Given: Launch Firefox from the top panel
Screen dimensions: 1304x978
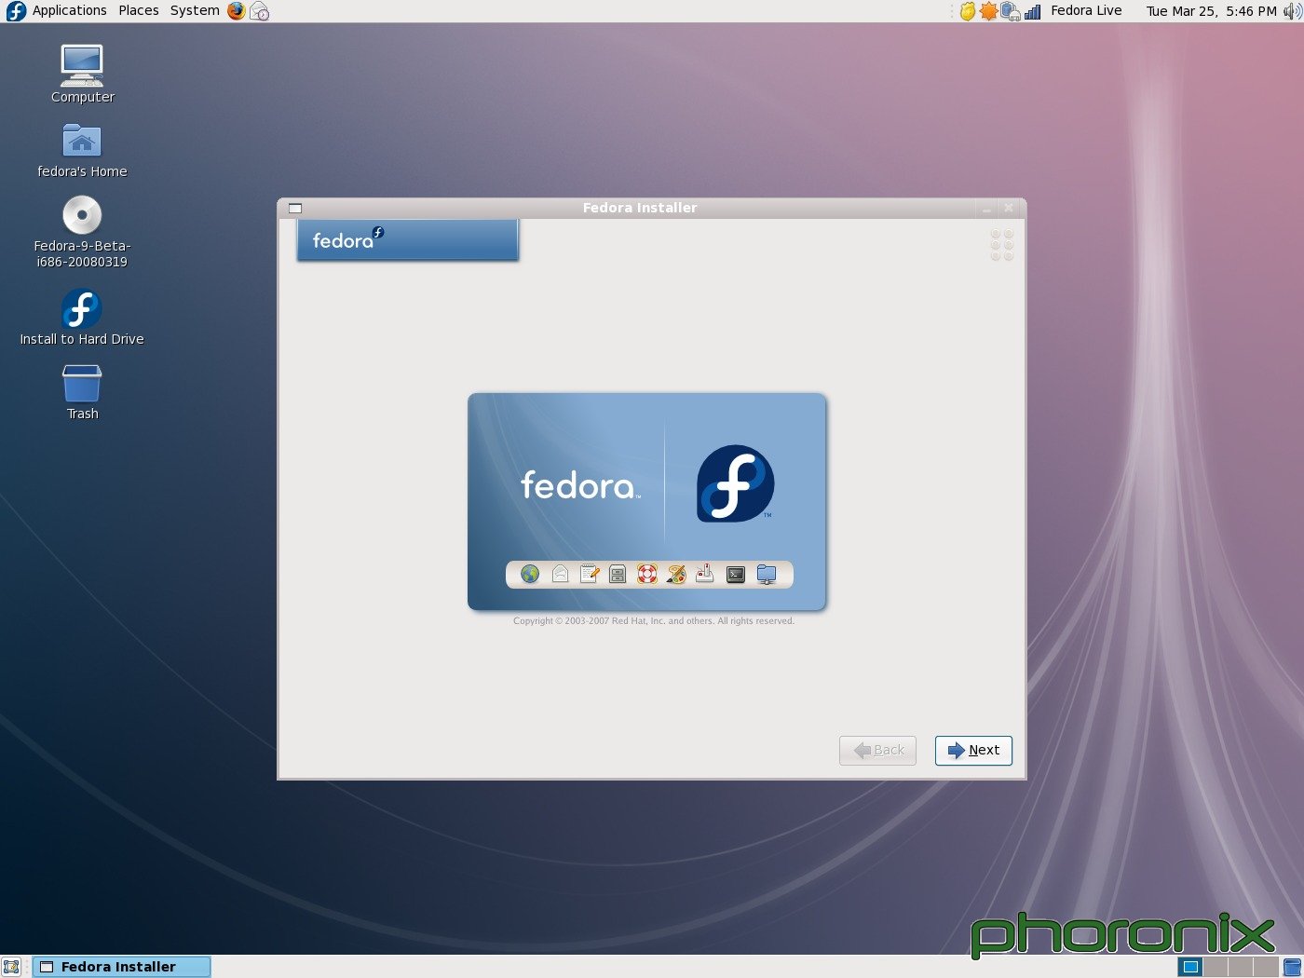Looking at the screenshot, I should [x=236, y=10].
